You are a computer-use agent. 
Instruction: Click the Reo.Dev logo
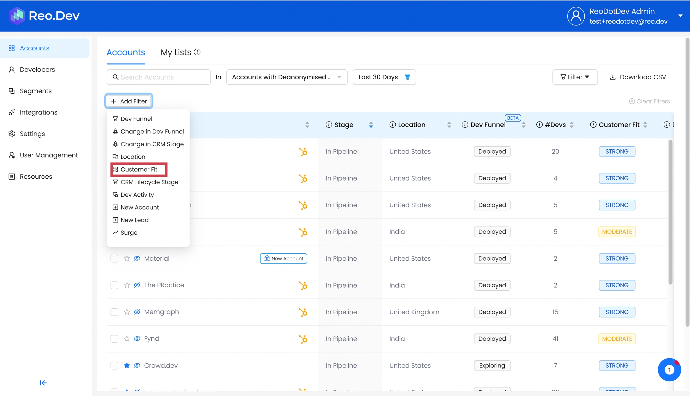coord(44,16)
